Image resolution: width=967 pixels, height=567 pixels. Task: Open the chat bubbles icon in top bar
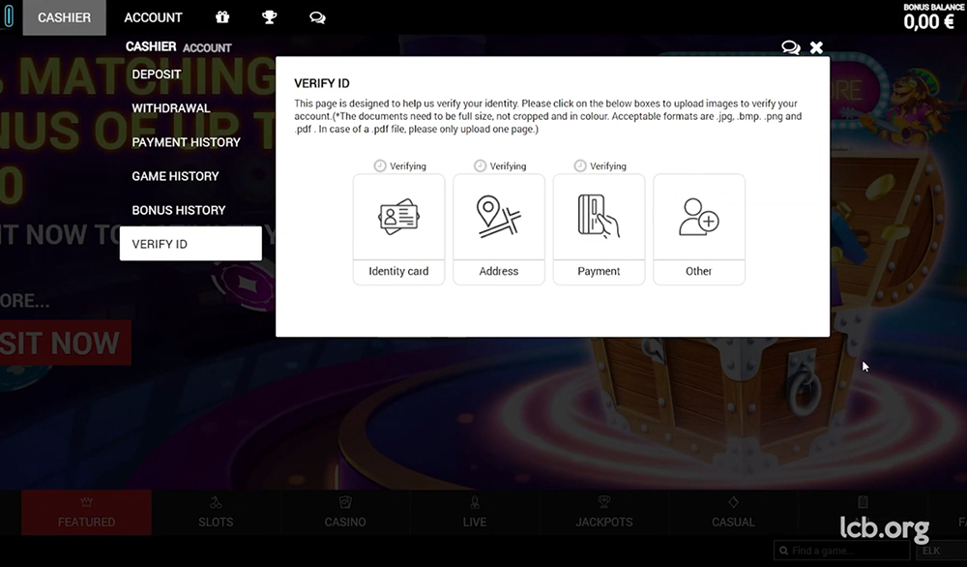coord(317,17)
